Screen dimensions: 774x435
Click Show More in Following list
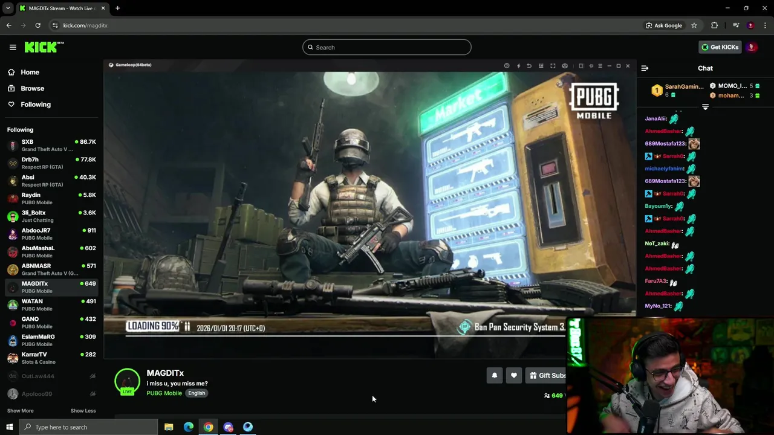20,411
